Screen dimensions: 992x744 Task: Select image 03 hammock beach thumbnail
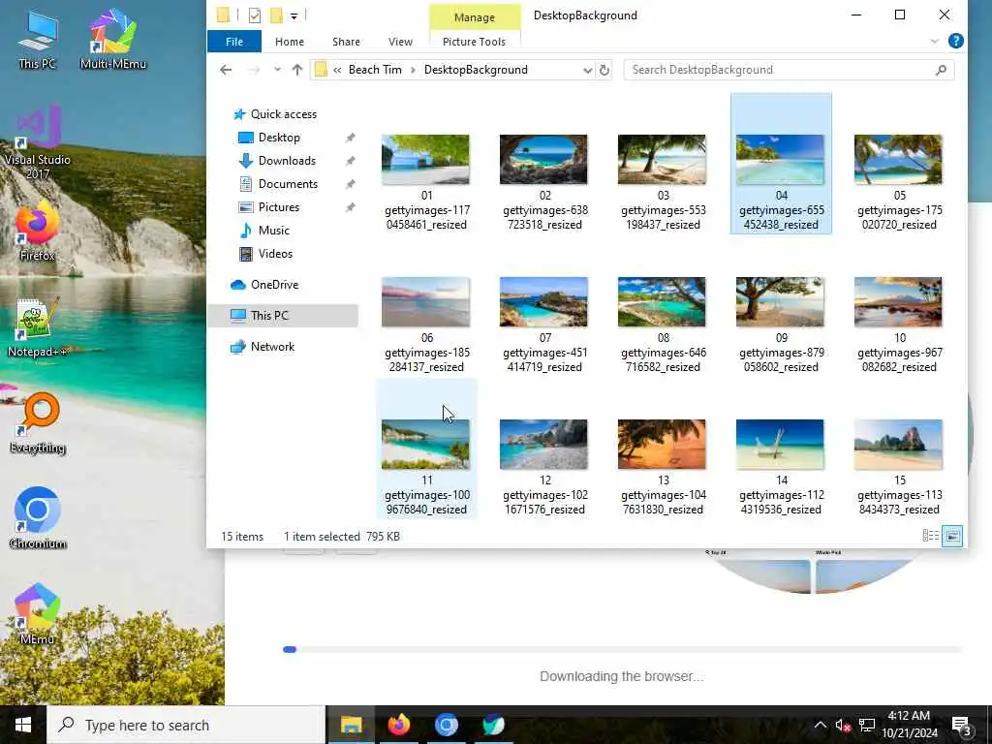click(662, 160)
